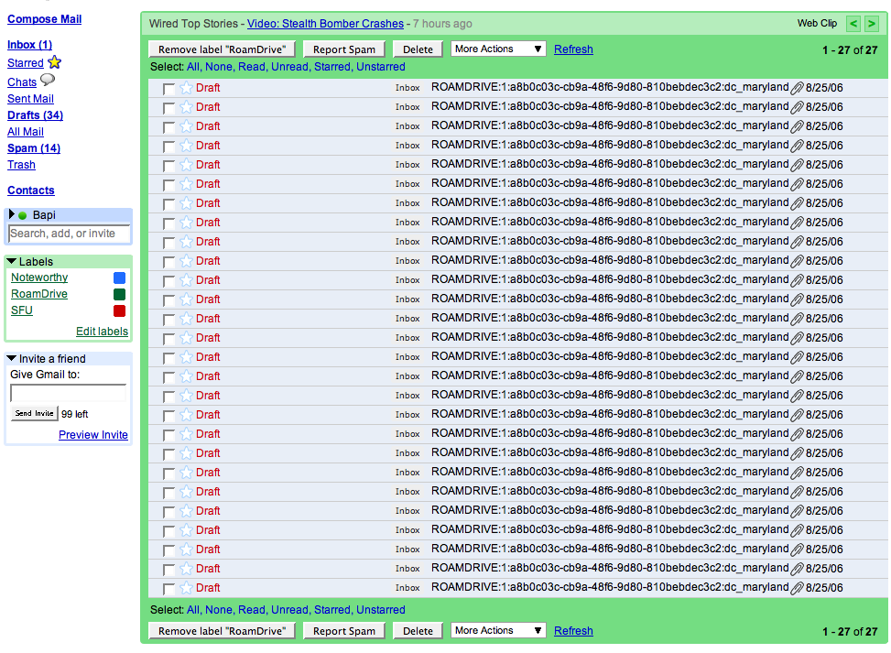Click the green status dot beside Bapi
Screen dimensions: 891x653
tap(23, 216)
